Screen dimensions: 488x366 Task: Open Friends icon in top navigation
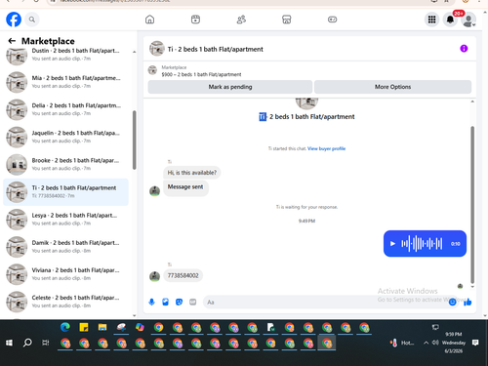tap(241, 20)
